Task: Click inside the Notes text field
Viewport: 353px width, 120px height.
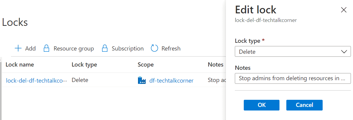Action: tap(293, 78)
